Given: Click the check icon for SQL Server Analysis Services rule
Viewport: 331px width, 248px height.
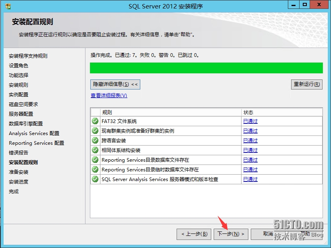Looking at the screenshot, I should (x=95, y=179).
